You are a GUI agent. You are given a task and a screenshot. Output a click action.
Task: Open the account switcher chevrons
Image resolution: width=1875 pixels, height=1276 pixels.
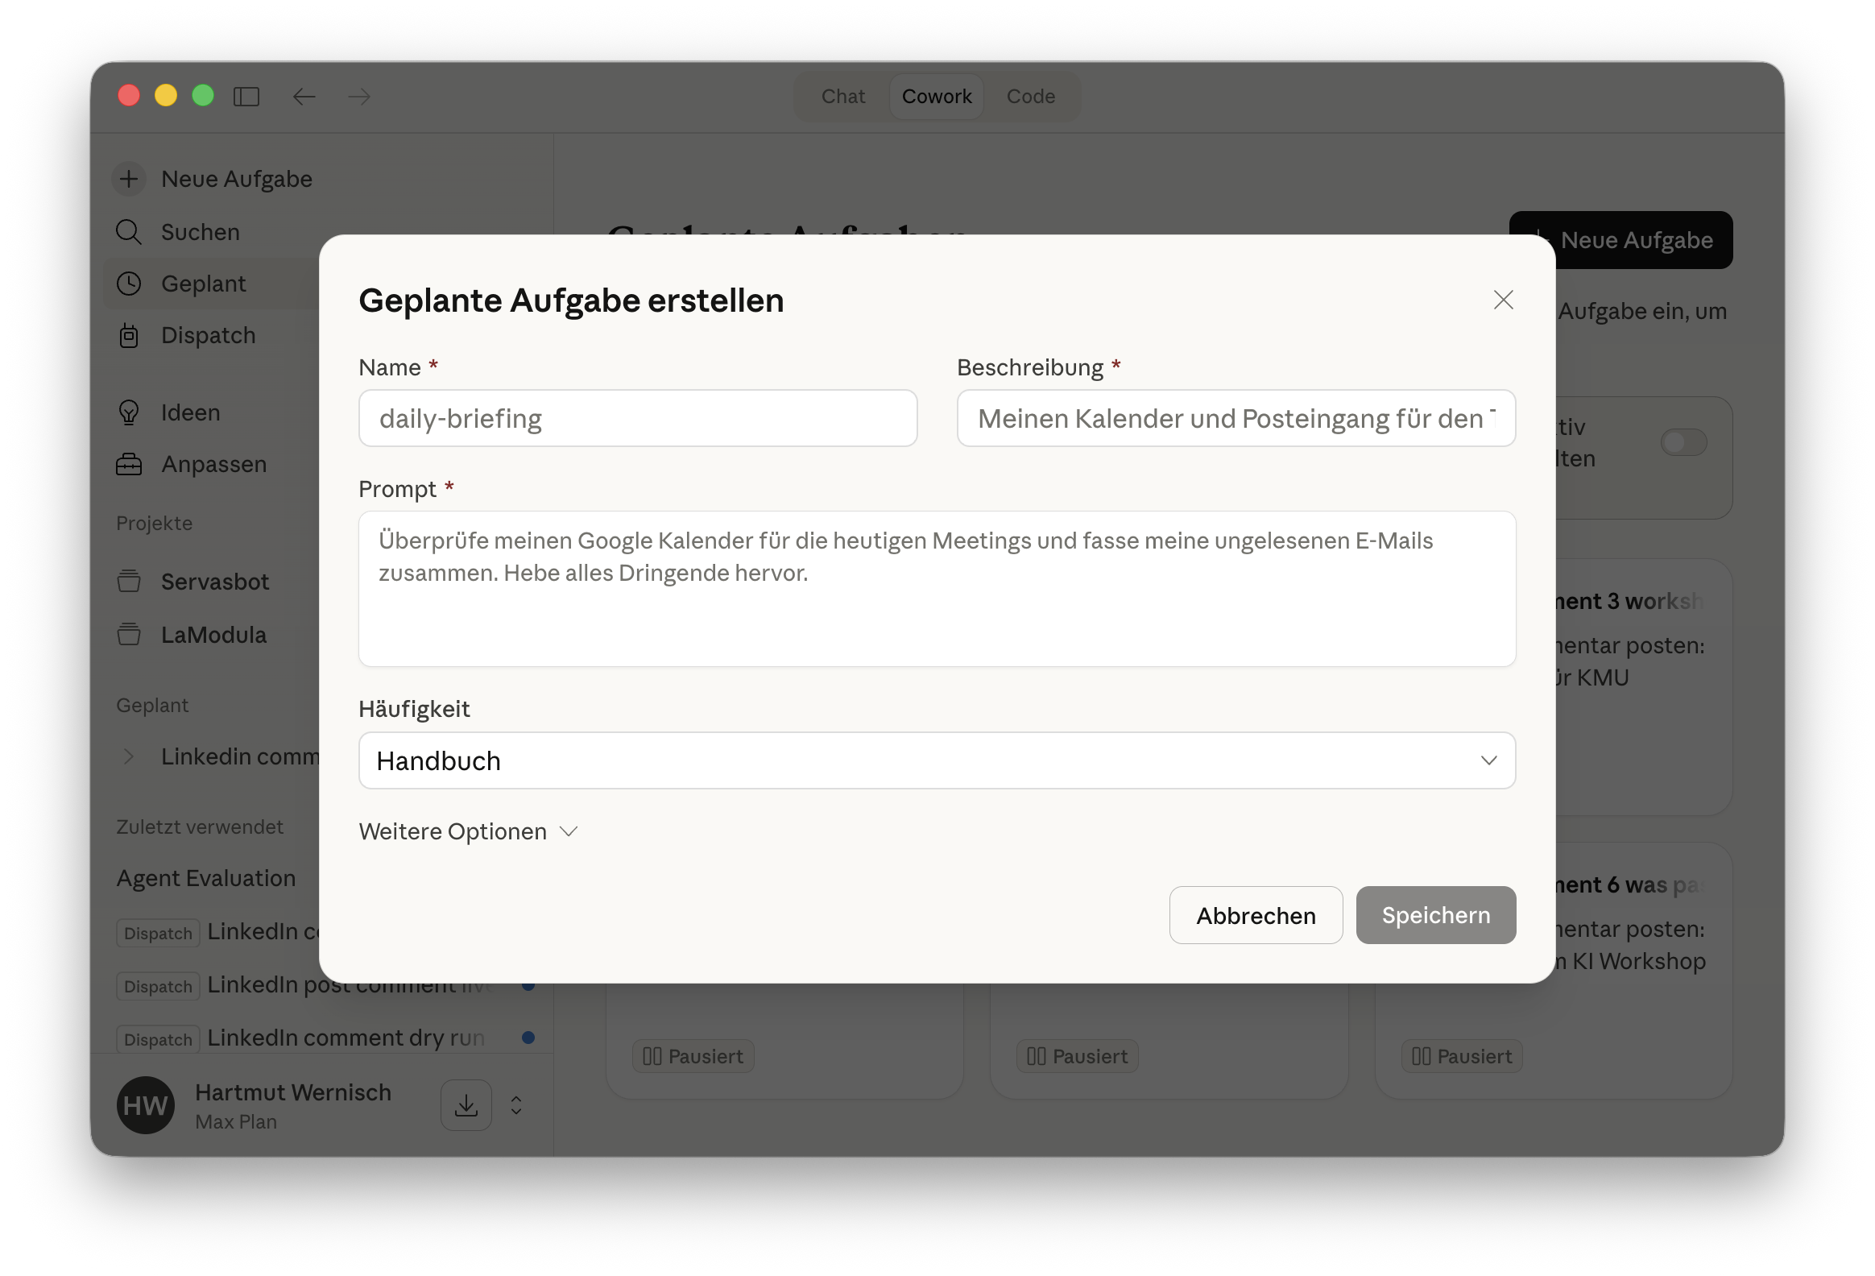click(x=516, y=1105)
